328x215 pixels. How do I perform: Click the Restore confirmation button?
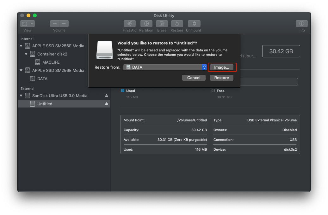click(x=221, y=78)
